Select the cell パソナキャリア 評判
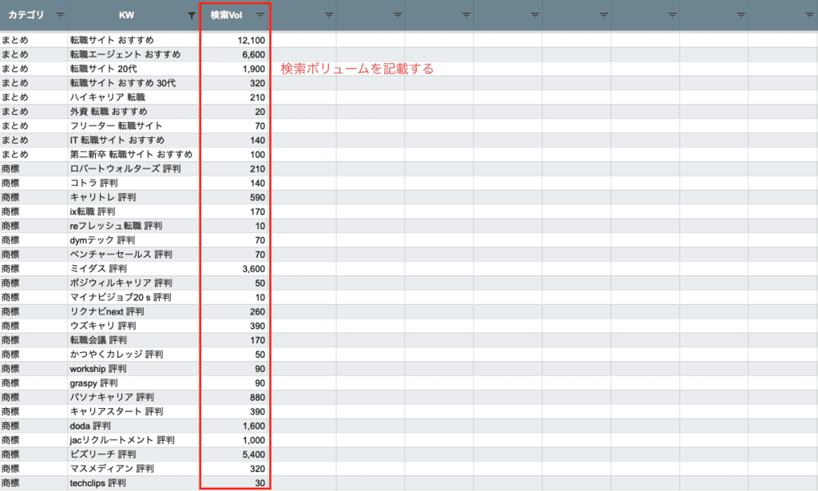818x491 pixels. (x=133, y=397)
